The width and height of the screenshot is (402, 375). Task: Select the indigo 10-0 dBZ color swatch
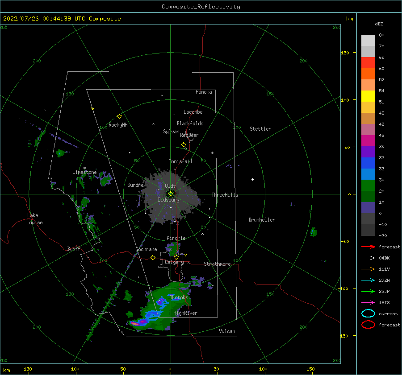(x=368, y=208)
